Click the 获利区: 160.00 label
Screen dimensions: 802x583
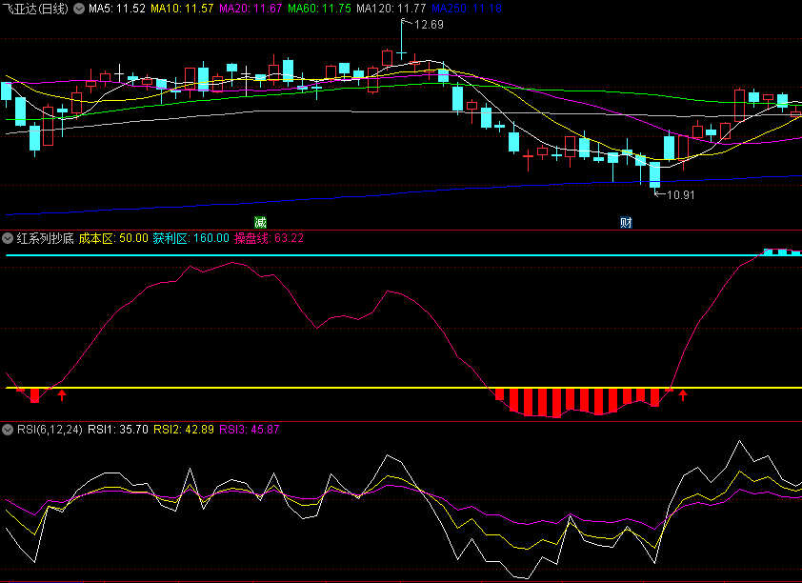pyautogui.click(x=191, y=238)
